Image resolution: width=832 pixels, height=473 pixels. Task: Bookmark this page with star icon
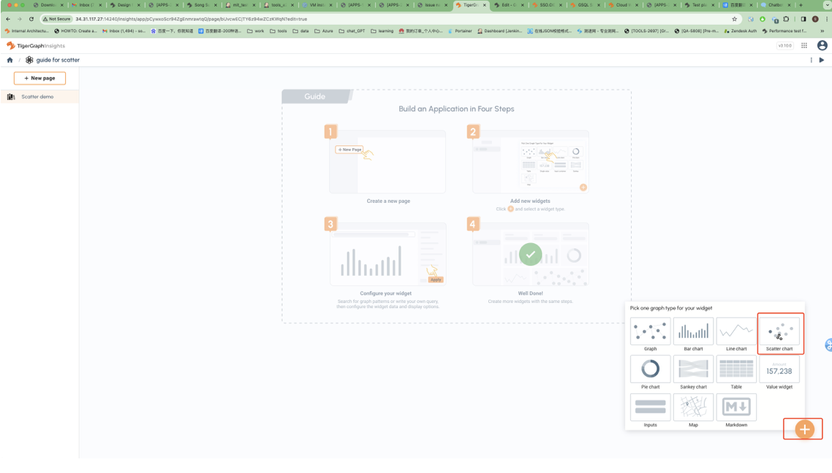(x=735, y=19)
